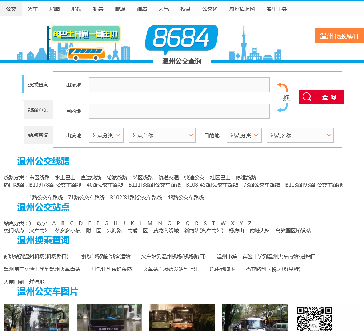Open the 机票 menu item
364x331 pixels.
click(98, 9)
